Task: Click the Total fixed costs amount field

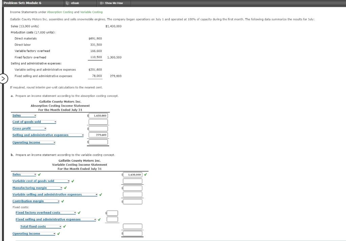Action: coord(132,226)
